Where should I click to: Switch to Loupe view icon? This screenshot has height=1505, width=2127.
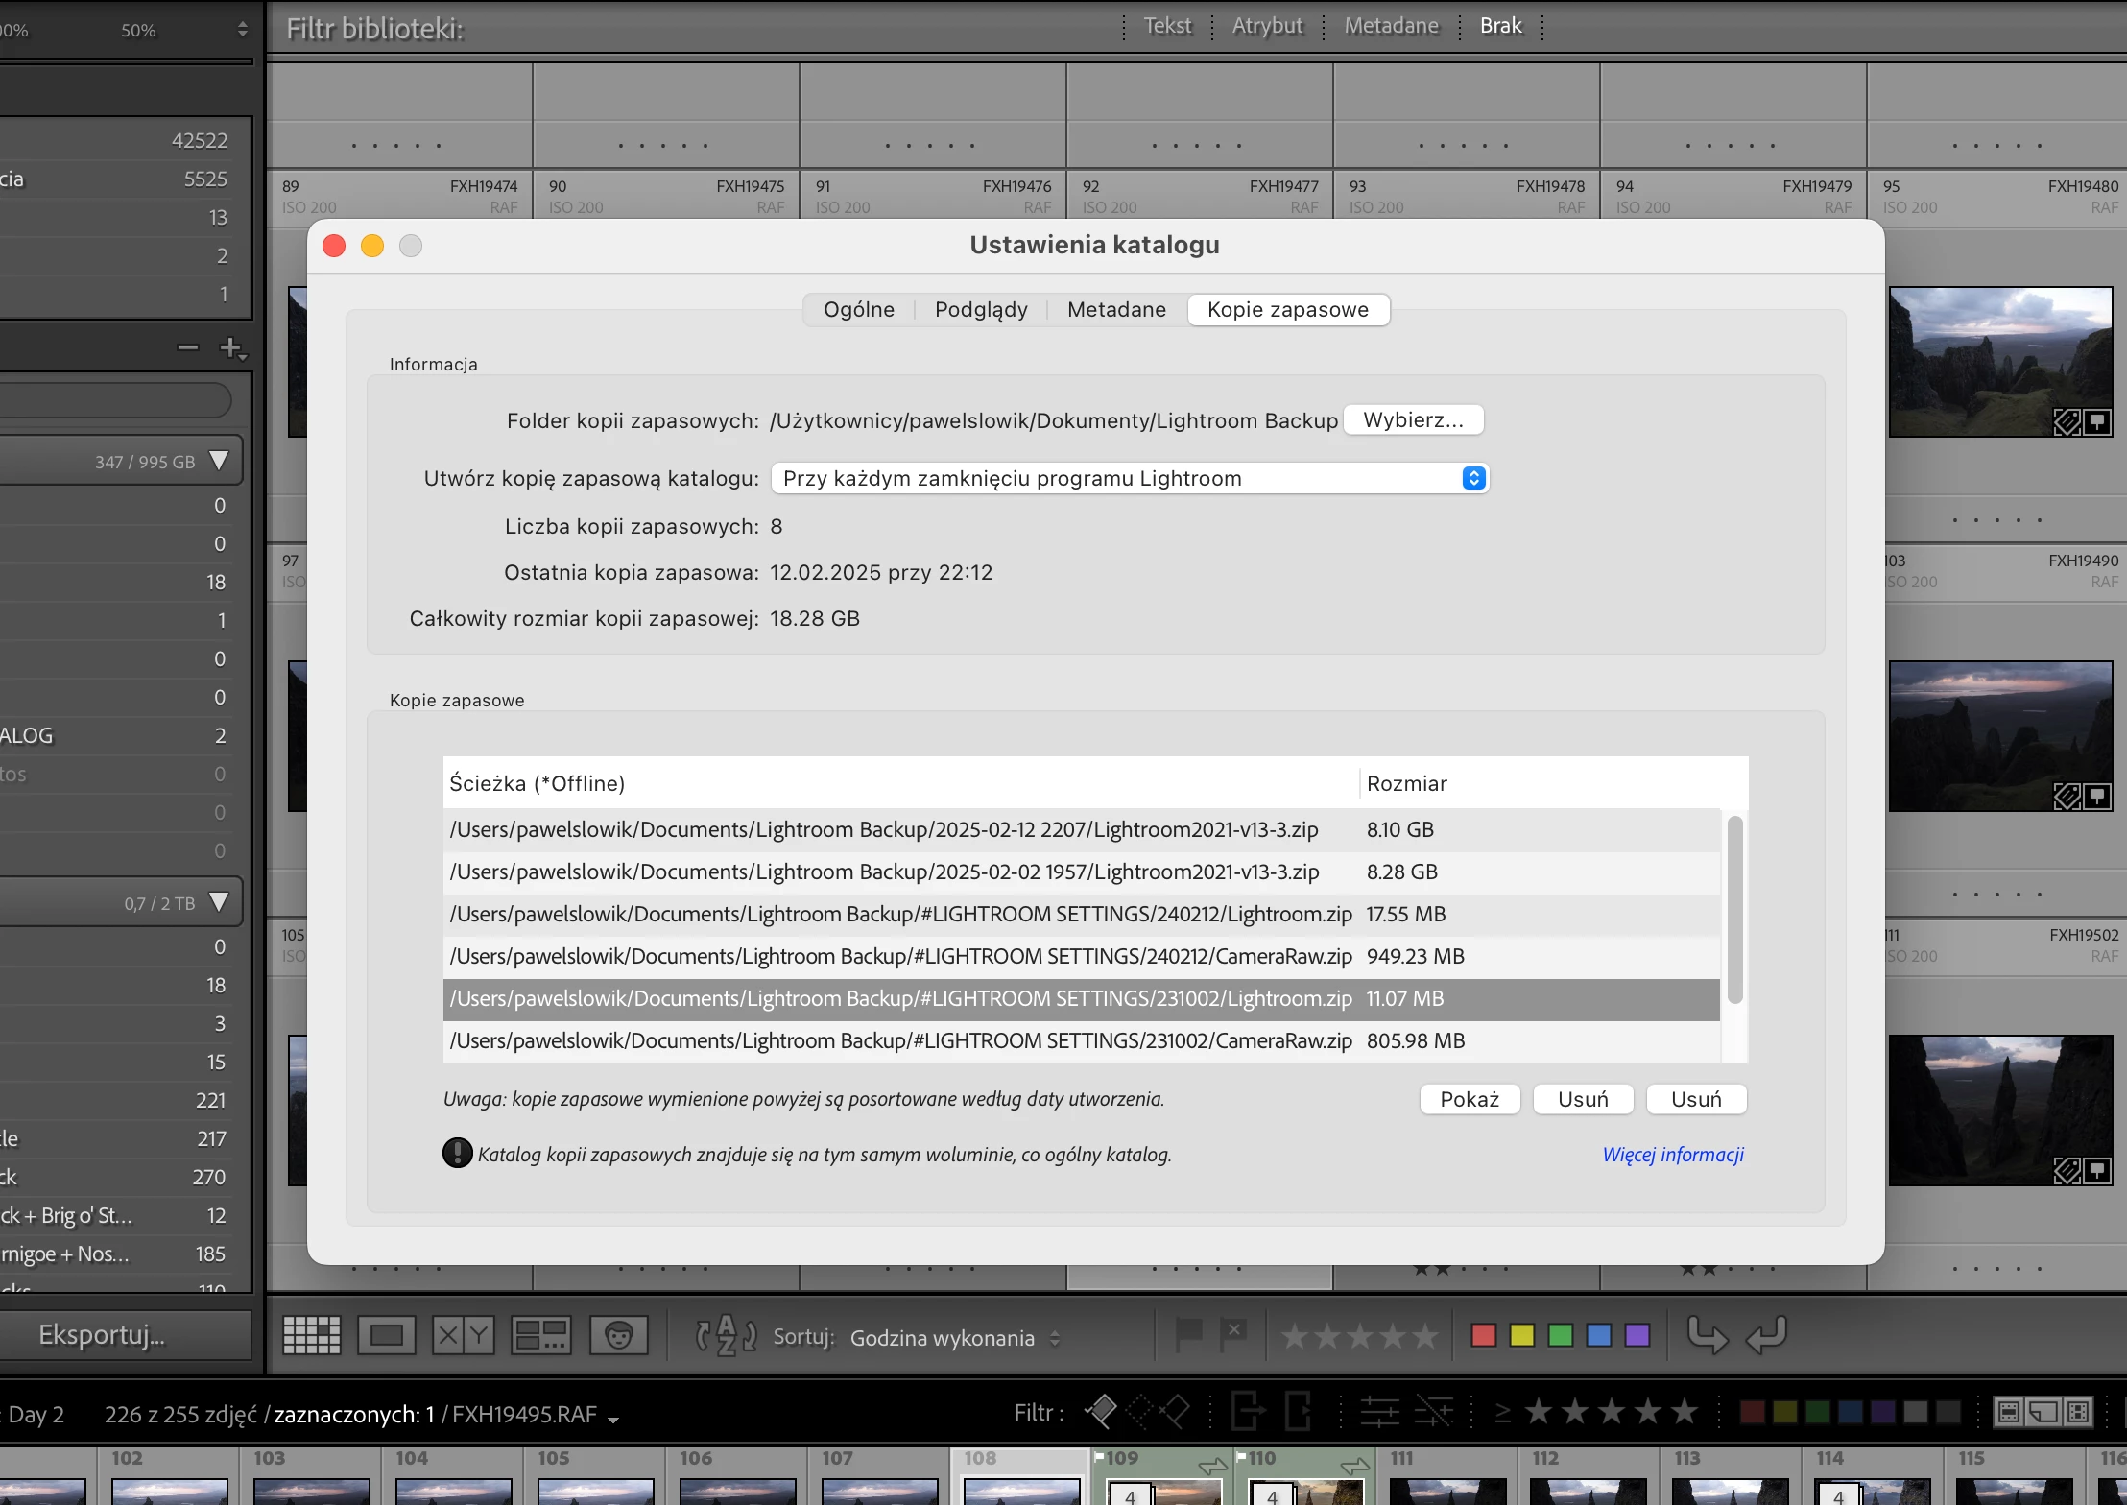coord(386,1335)
